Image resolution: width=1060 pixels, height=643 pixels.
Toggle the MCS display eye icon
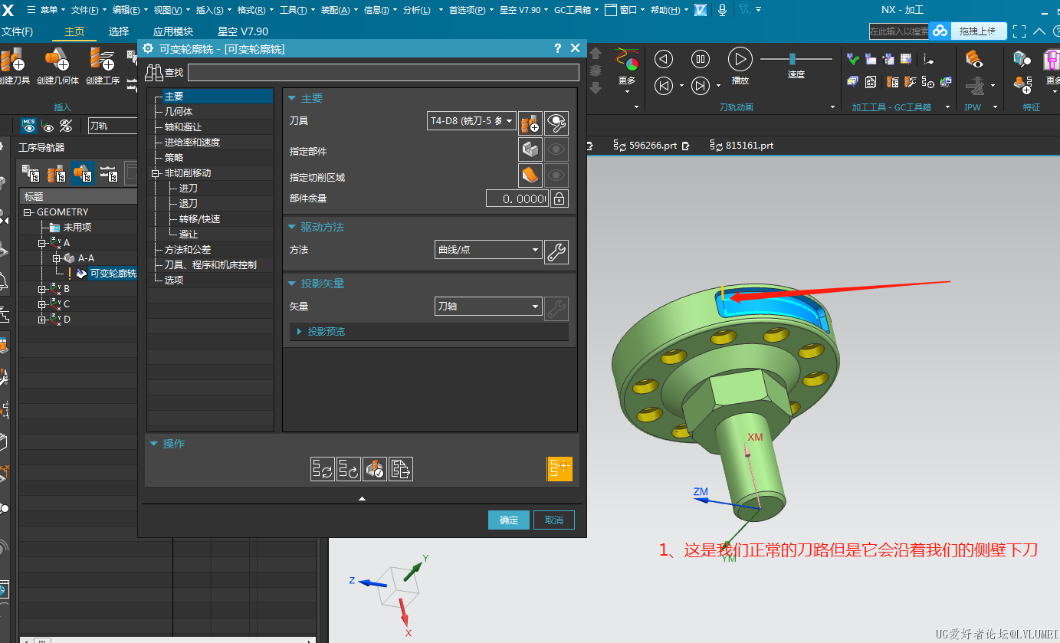coord(29,126)
